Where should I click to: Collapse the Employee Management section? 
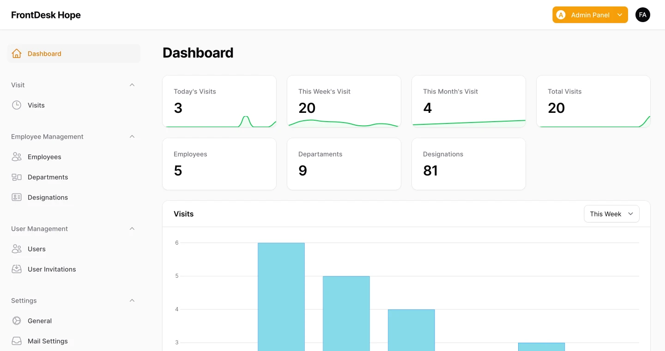point(132,136)
